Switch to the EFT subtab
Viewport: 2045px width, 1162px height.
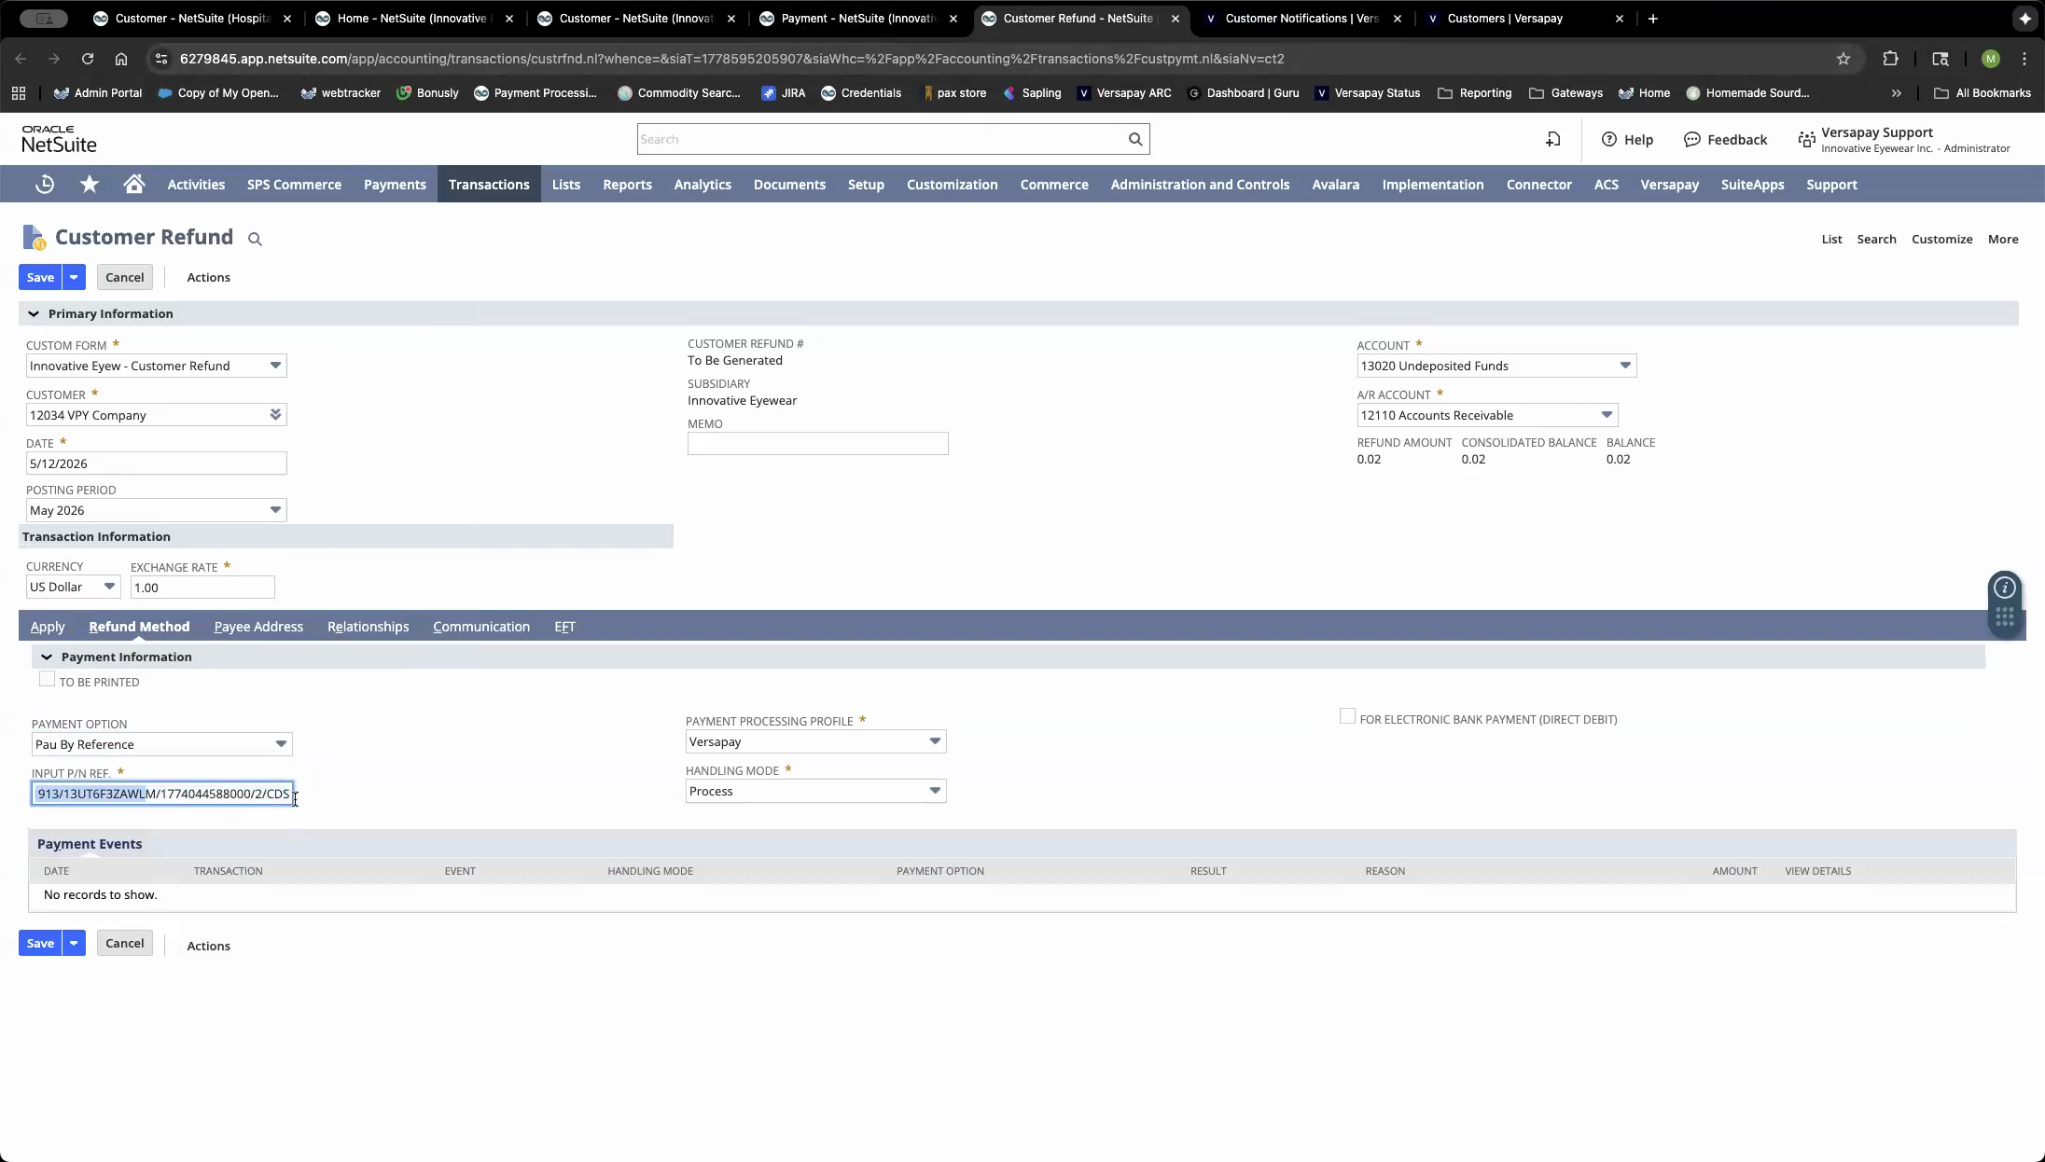click(564, 627)
